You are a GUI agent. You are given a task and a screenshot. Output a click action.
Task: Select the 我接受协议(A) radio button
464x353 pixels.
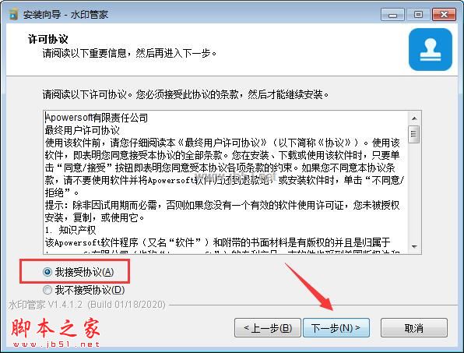click(47, 271)
